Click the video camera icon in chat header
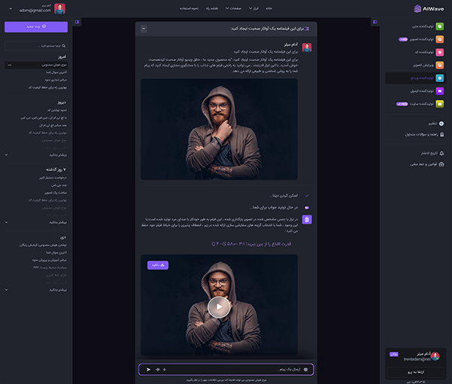Image resolution: width=452 pixels, height=384 pixels. 307,29
